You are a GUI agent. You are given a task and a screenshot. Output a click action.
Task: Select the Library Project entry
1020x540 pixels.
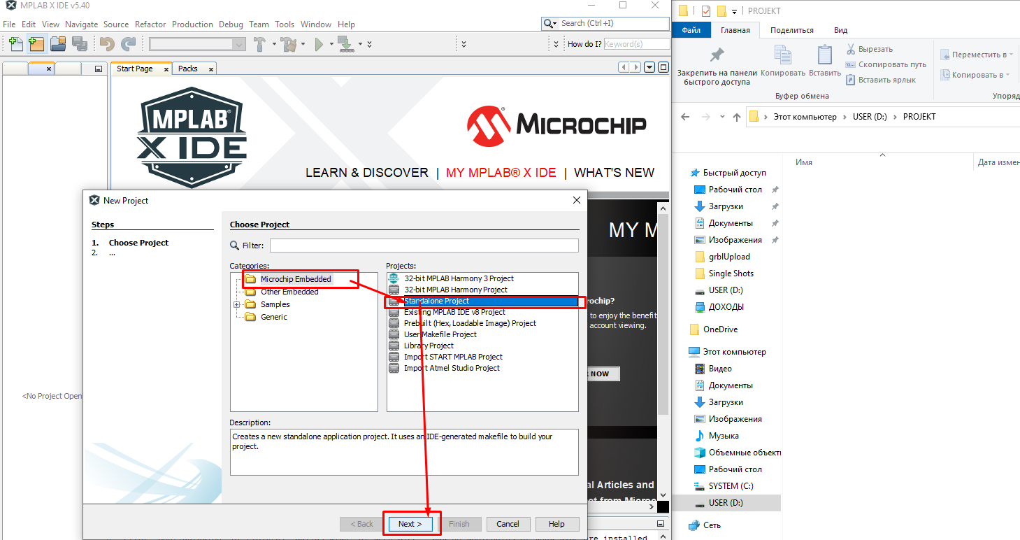pyautogui.click(x=429, y=346)
